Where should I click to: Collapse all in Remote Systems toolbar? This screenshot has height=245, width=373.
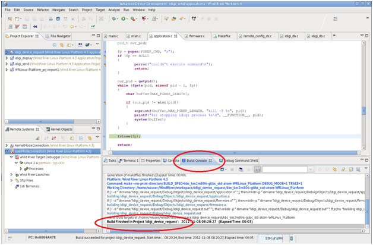[81, 138]
